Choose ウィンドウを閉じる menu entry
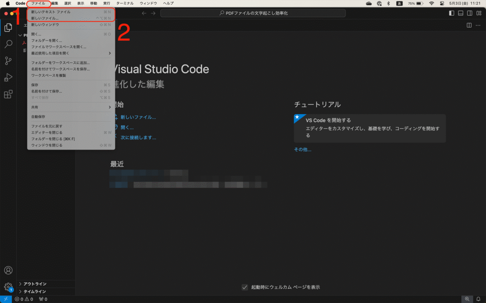Image resolution: width=486 pixels, height=303 pixels. 71,145
